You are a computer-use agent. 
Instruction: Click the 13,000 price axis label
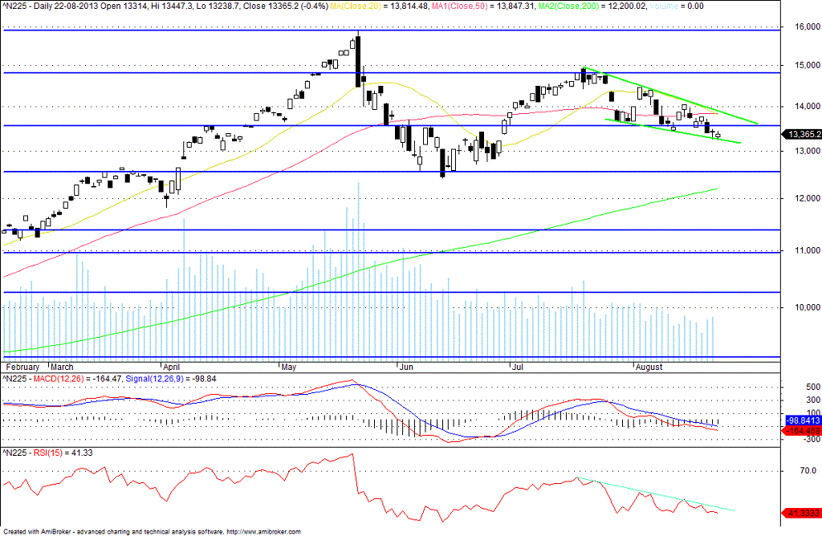coord(808,151)
